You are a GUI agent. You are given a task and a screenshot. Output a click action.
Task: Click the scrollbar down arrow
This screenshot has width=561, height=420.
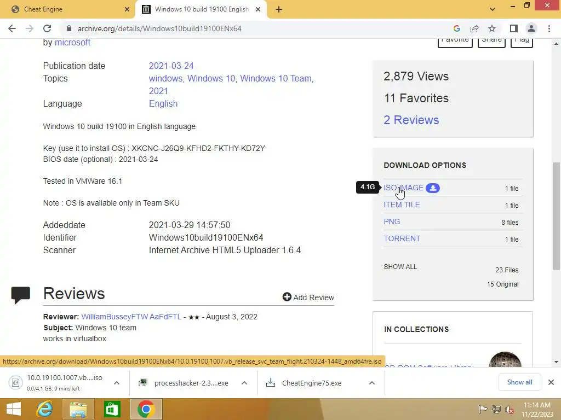click(x=556, y=362)
